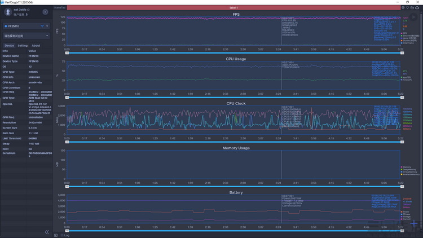Click the red label1 scene bar
This screenshot has width=423, height=238.
tap(233, 8)
